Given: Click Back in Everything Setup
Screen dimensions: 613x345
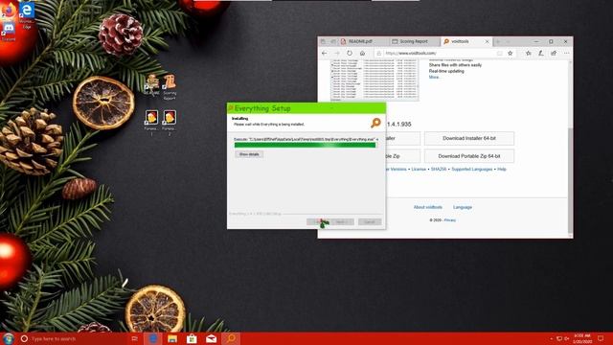Looking at the screenshot, I should click(318, 222).
